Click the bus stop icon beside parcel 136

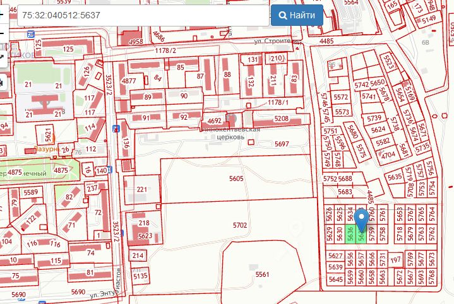pyautogui.click(x=116, y=129)
